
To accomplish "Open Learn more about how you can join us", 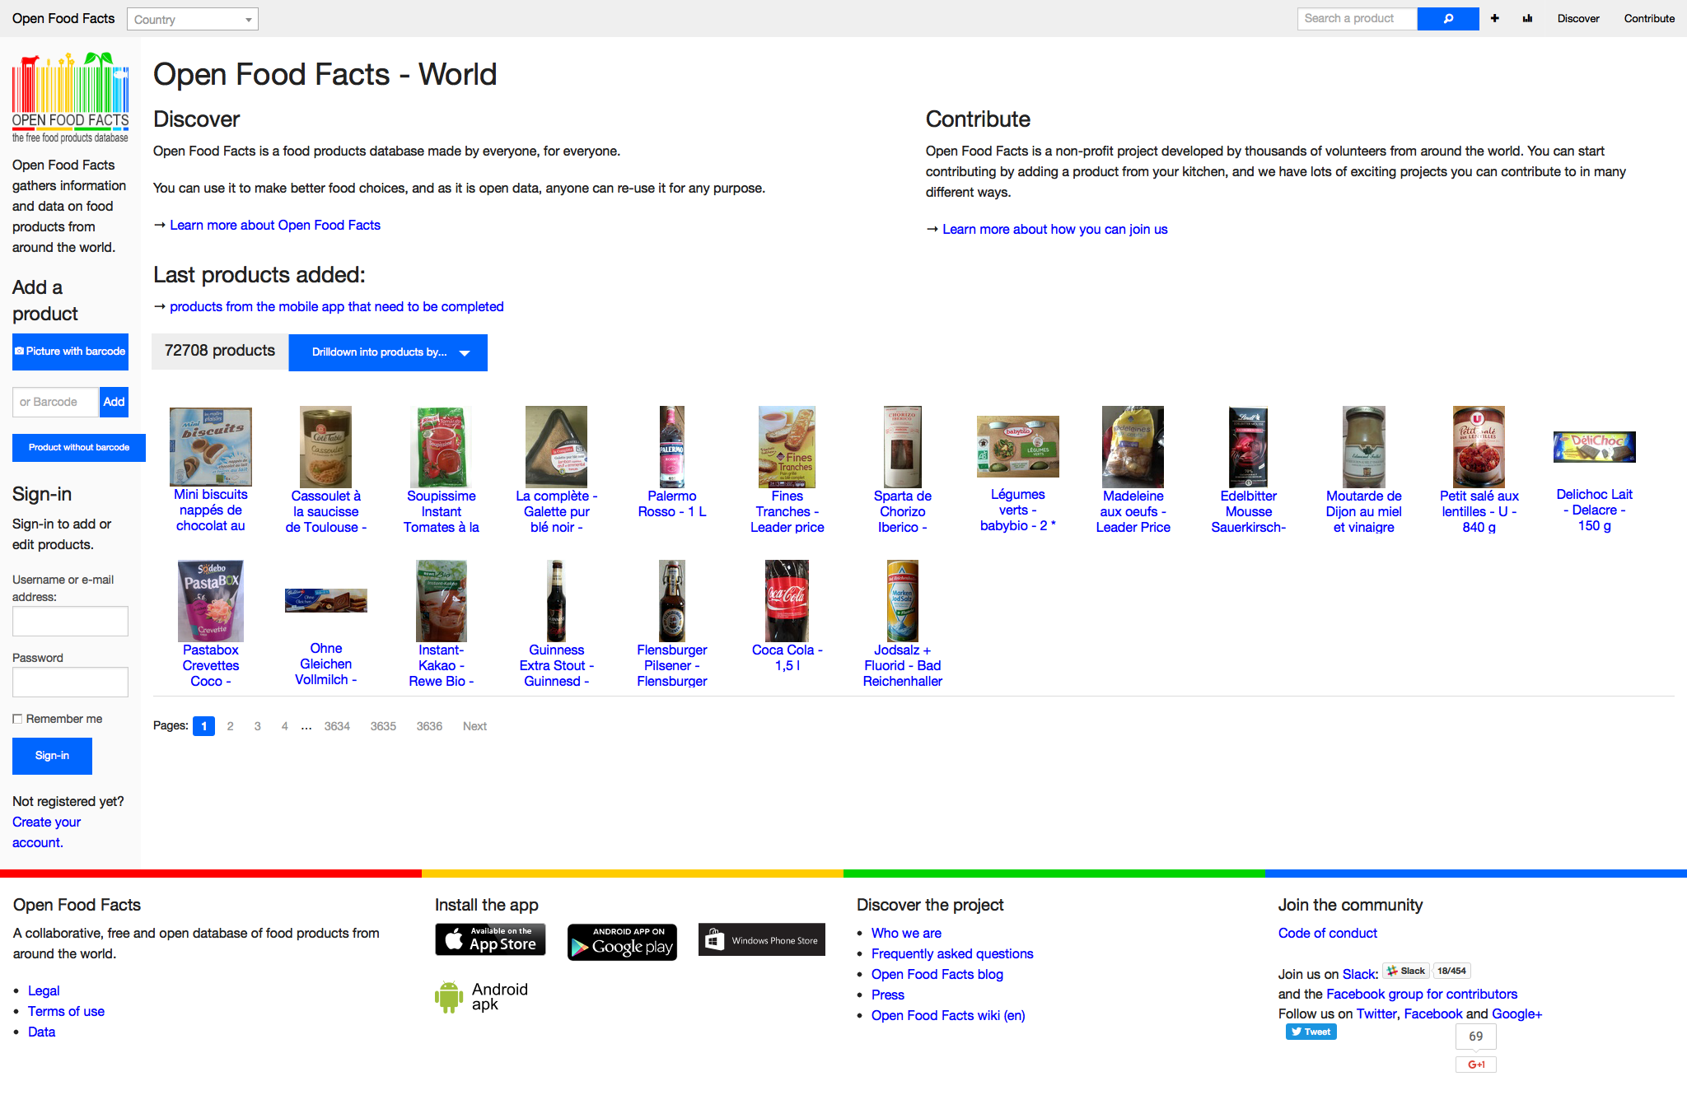I will point(1055,229).
